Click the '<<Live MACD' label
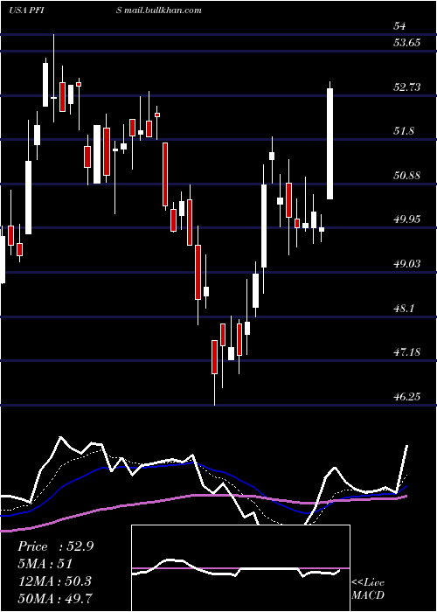The height and width of the screenshot is (612, 437). [368, 588]
